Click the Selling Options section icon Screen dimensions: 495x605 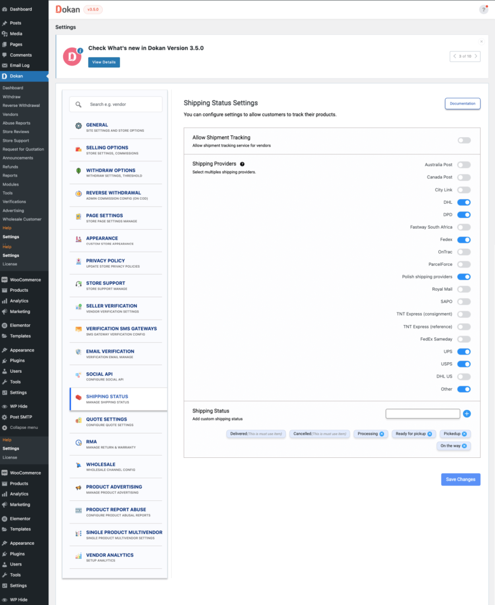tap(79, 149)
